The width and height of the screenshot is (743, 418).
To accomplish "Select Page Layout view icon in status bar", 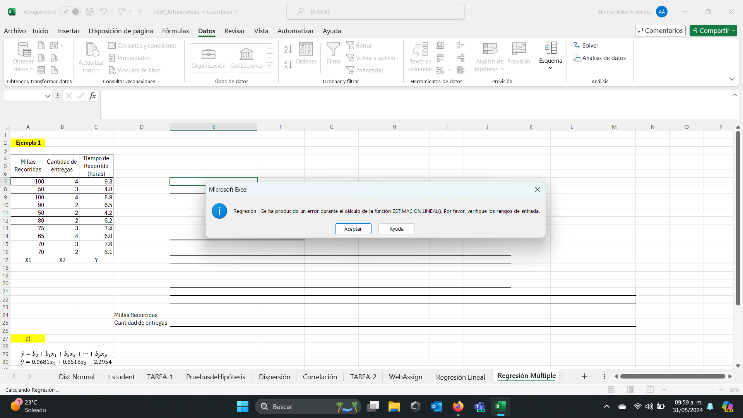I will click(631, 389).
